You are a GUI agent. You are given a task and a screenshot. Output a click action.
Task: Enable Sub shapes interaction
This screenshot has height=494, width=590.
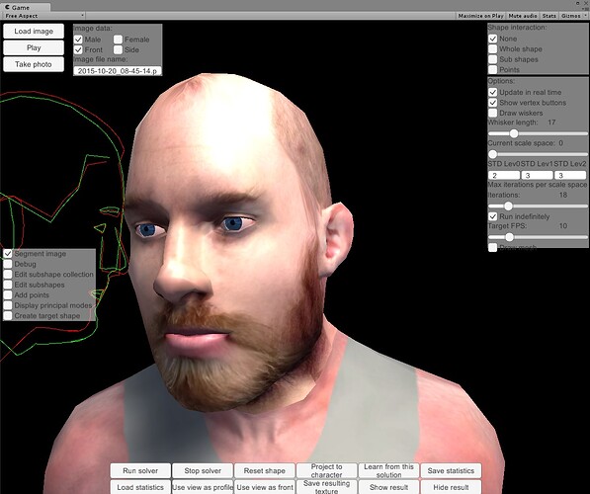pyautogui.click(x=493, y=59)
